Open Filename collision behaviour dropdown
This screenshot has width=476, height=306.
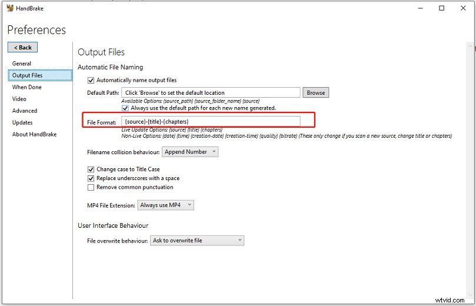(x=190, y=152)
